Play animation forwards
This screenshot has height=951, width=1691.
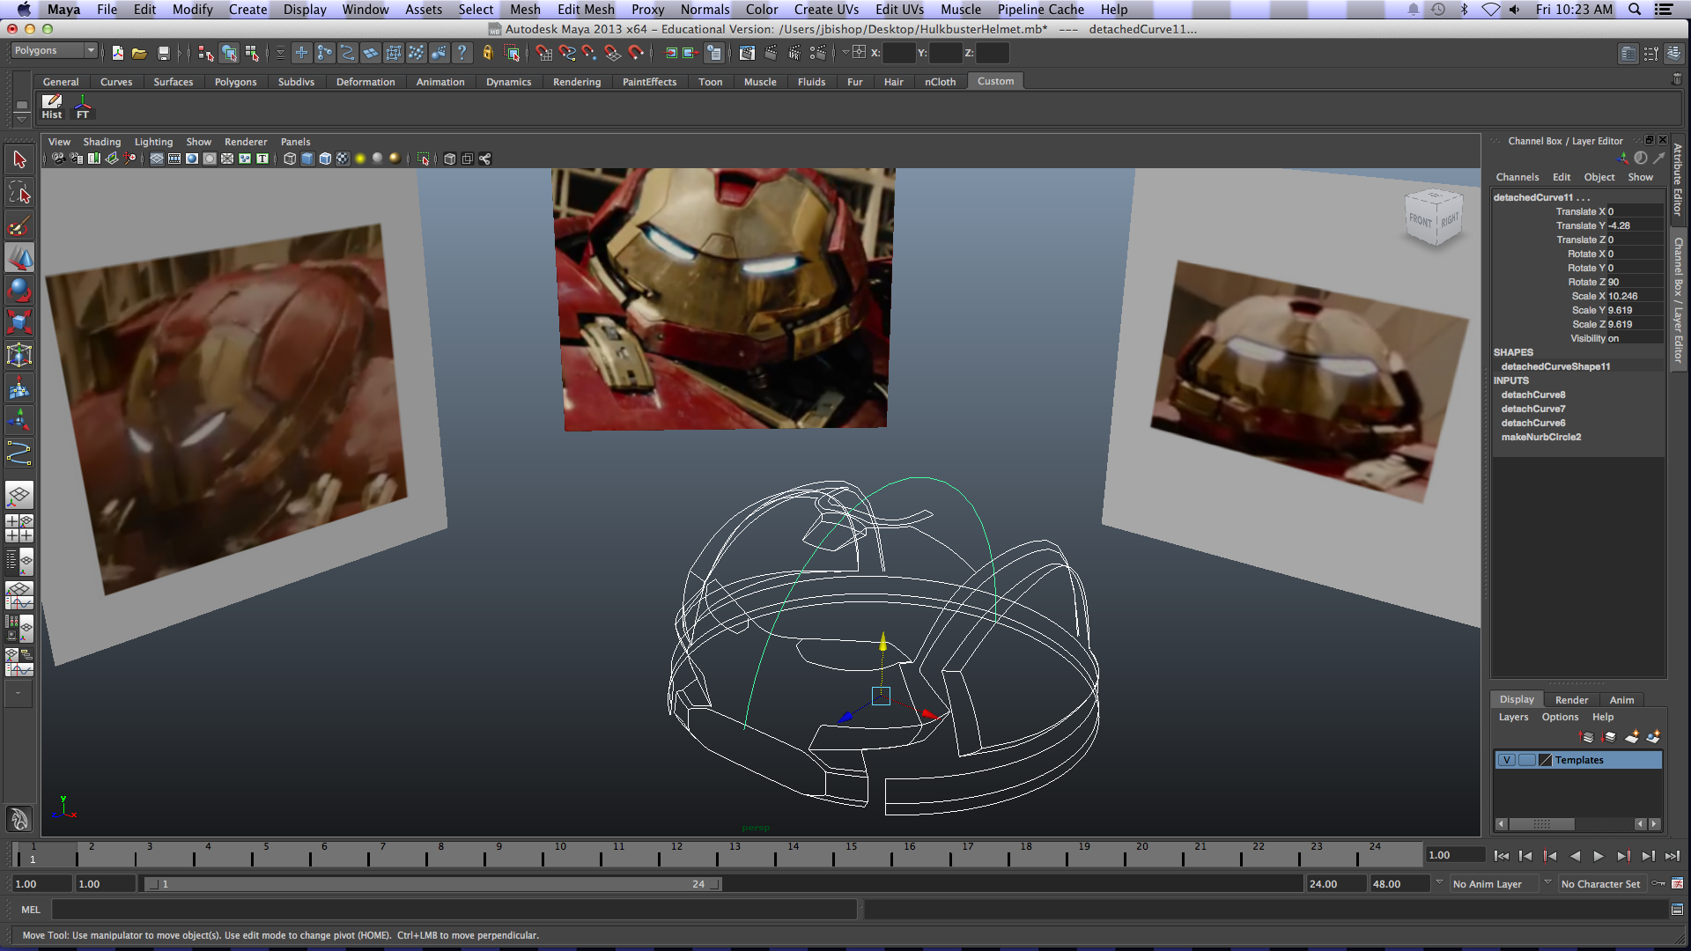(x=1599, y=856)
